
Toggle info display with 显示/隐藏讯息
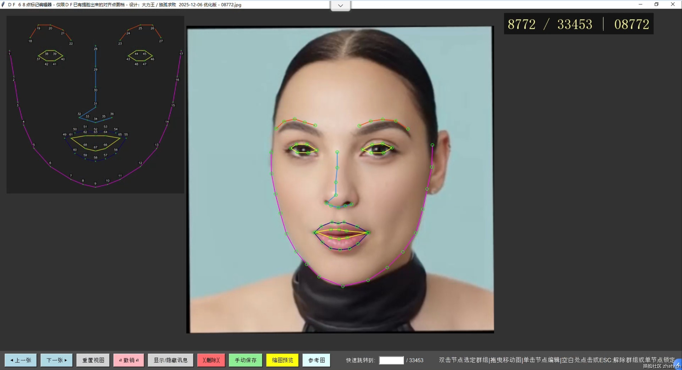pos(171,360)
